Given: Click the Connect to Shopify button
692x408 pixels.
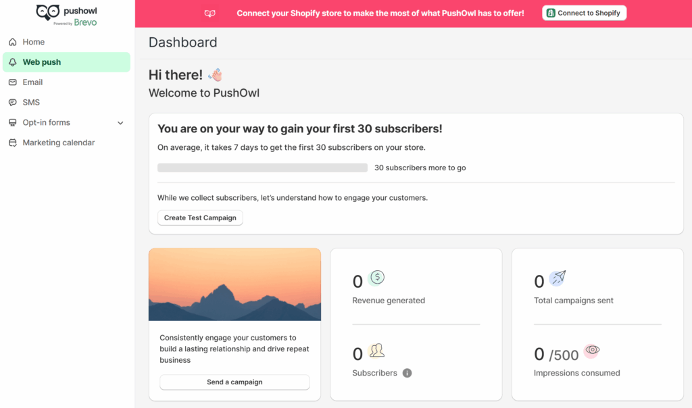Looking at the screenshot, I should coord(584,12).
